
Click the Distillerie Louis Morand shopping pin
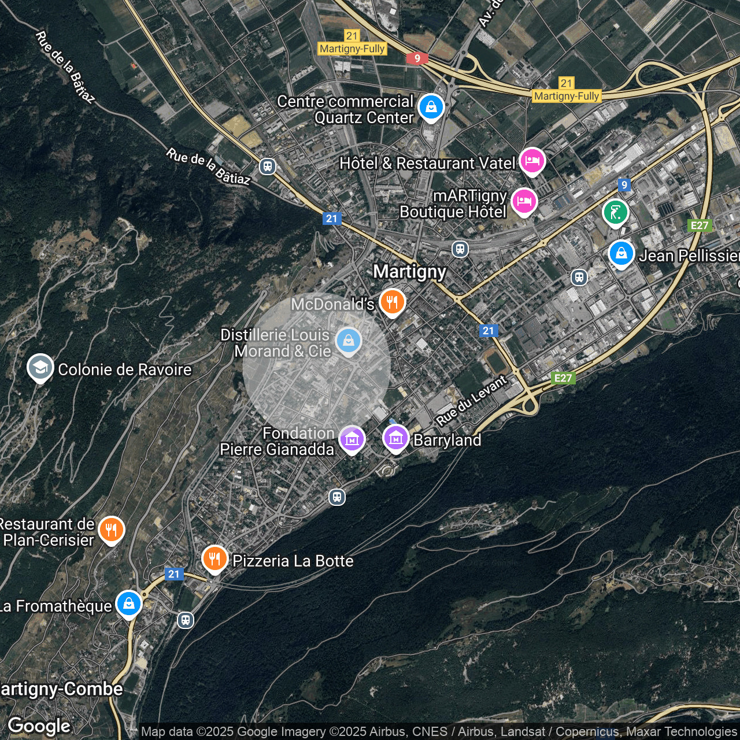349,341
